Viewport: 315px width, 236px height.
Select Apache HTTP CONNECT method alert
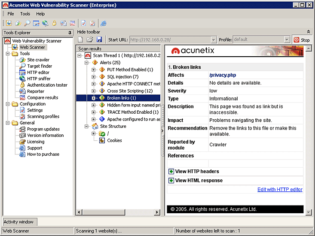pyautogui.click(x=134, y=84)
